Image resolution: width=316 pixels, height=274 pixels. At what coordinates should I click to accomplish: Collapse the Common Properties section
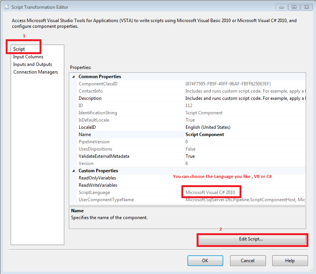[x=73, y=76]
